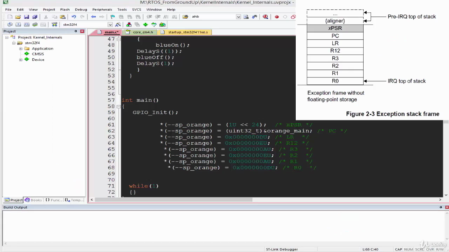Launch the Pack Installer icon
449x252 pixels.
click(x=162, y=24)
